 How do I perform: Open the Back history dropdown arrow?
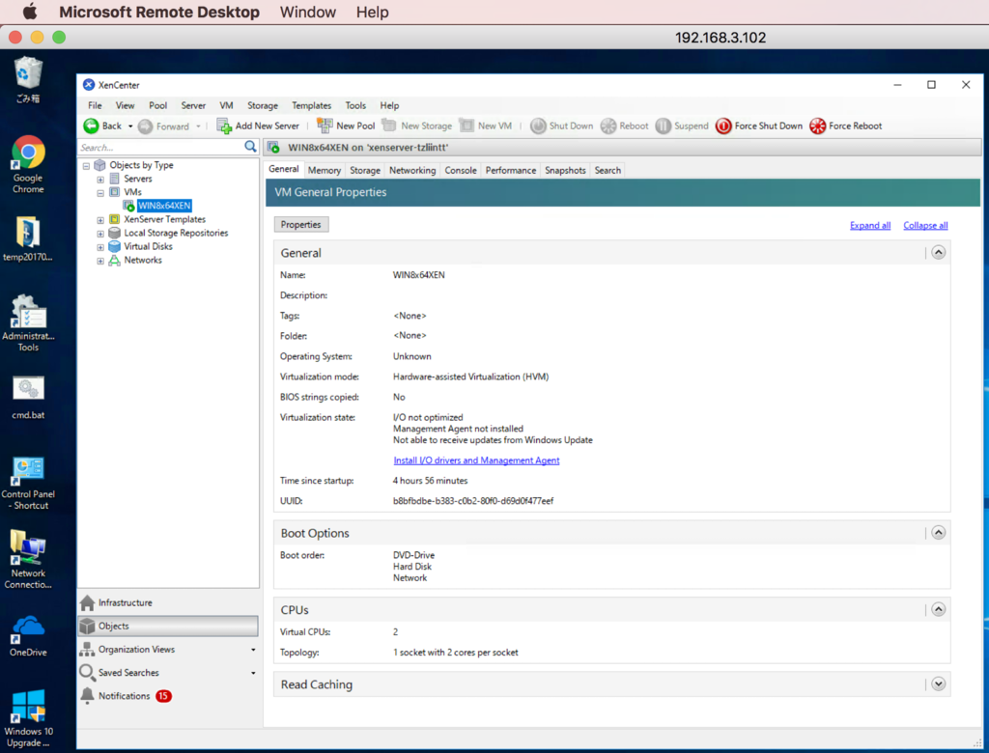click(x=130, y=126)
